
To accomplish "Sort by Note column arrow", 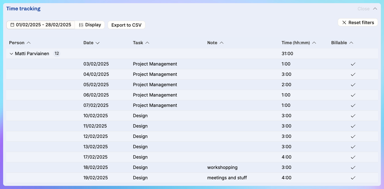I will (222, 43).
